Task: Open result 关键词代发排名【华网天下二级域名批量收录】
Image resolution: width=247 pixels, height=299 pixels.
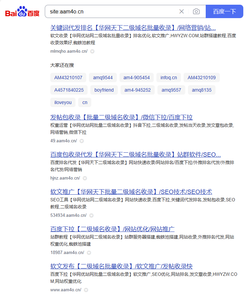Action: coord(133,28)
